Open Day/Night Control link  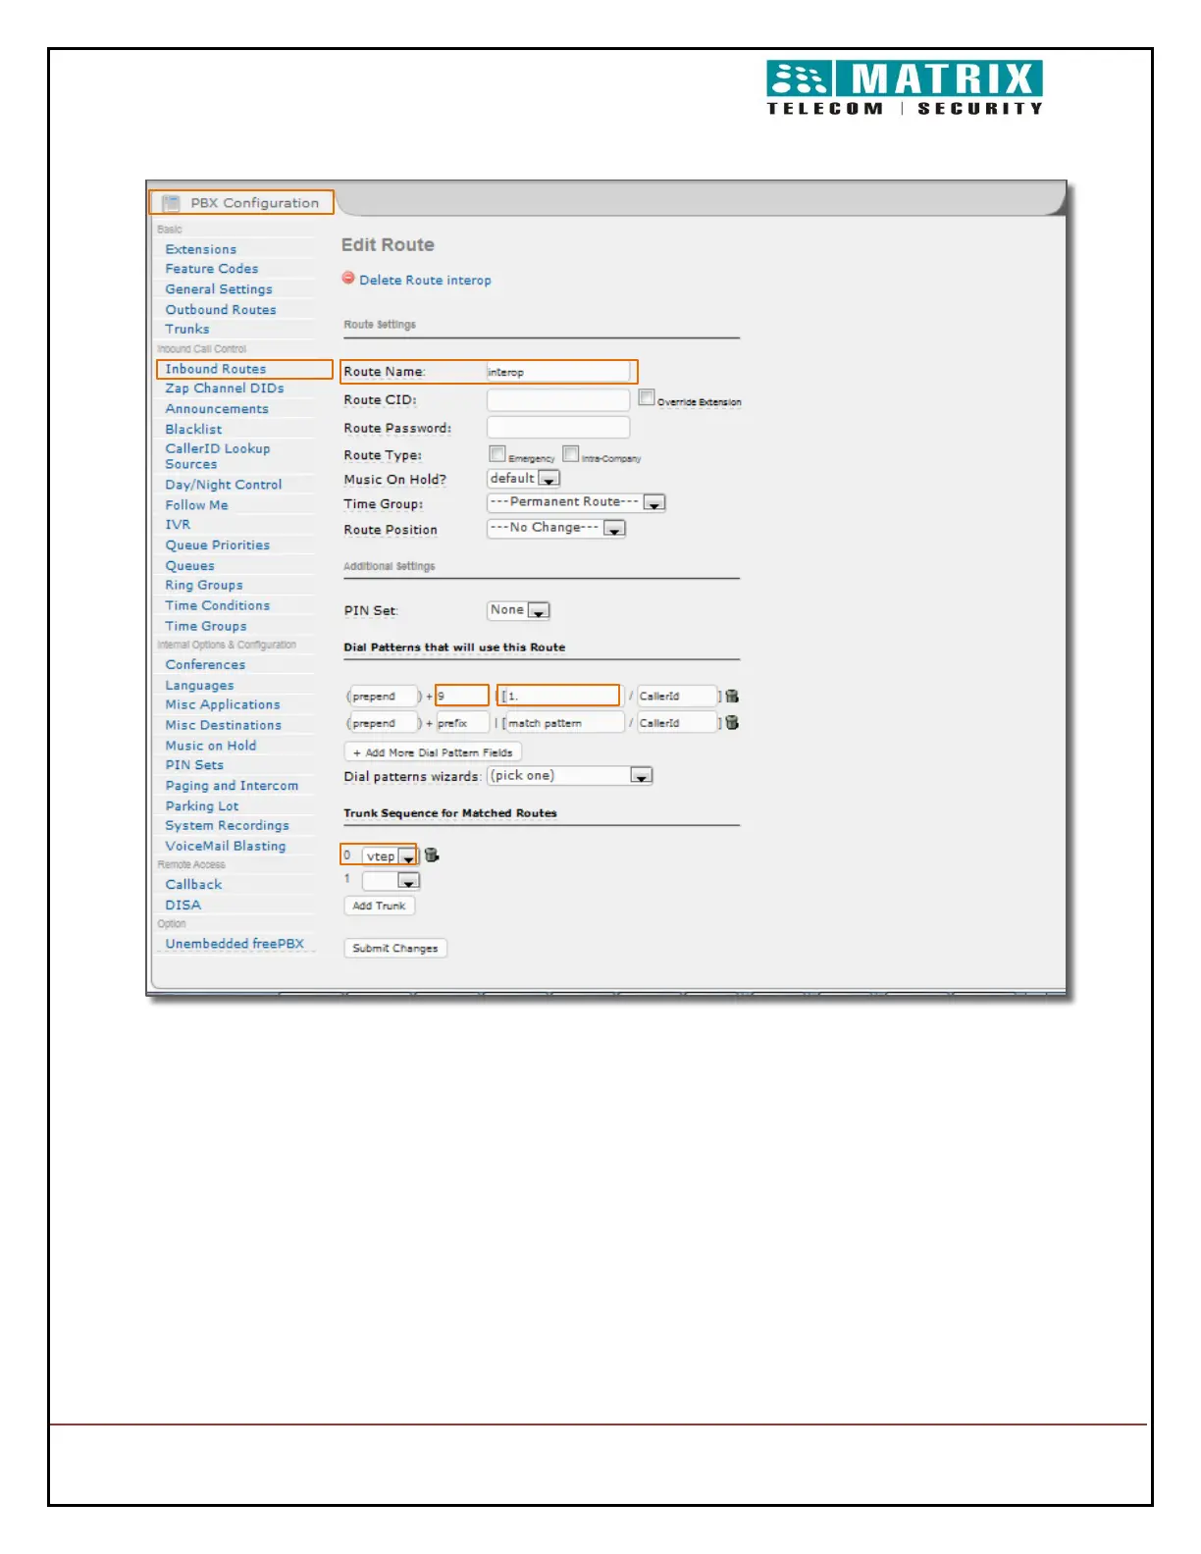pos(224,485)
